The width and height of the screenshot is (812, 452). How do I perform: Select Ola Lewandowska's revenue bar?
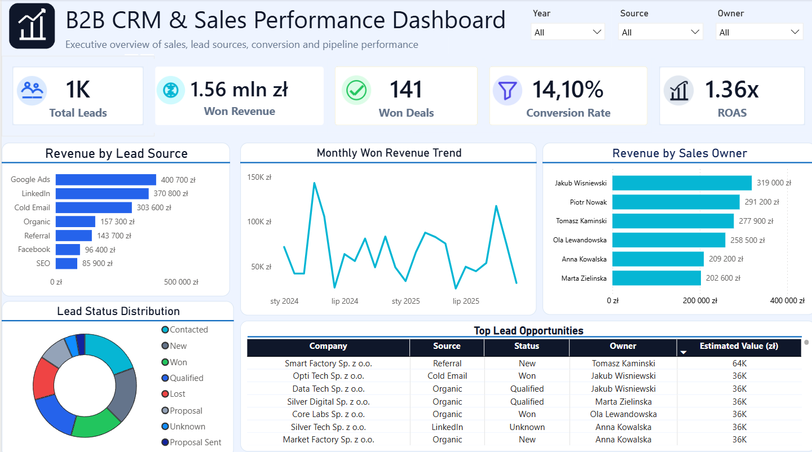669,240
